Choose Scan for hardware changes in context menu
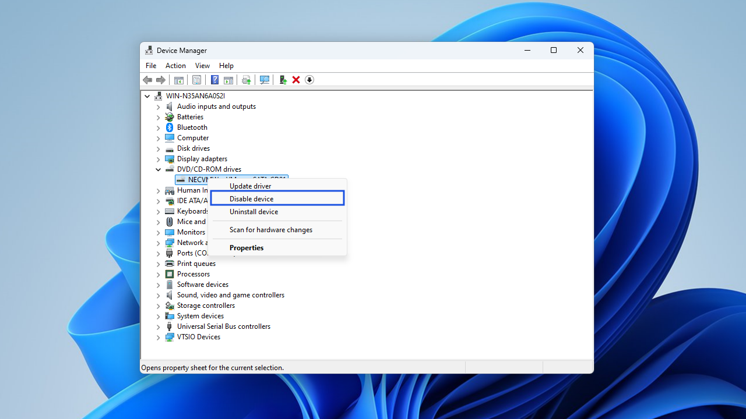Image resolution: width=746 pixels, height=419 pixels. tap(277, 230)
